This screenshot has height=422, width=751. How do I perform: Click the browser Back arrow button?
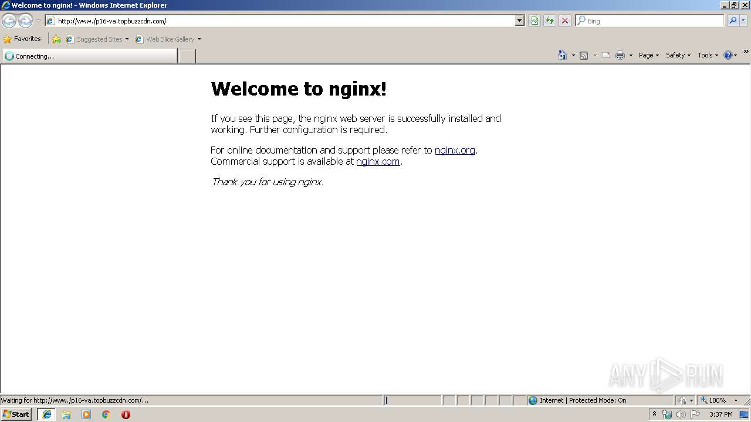click(x=9, y=21)
